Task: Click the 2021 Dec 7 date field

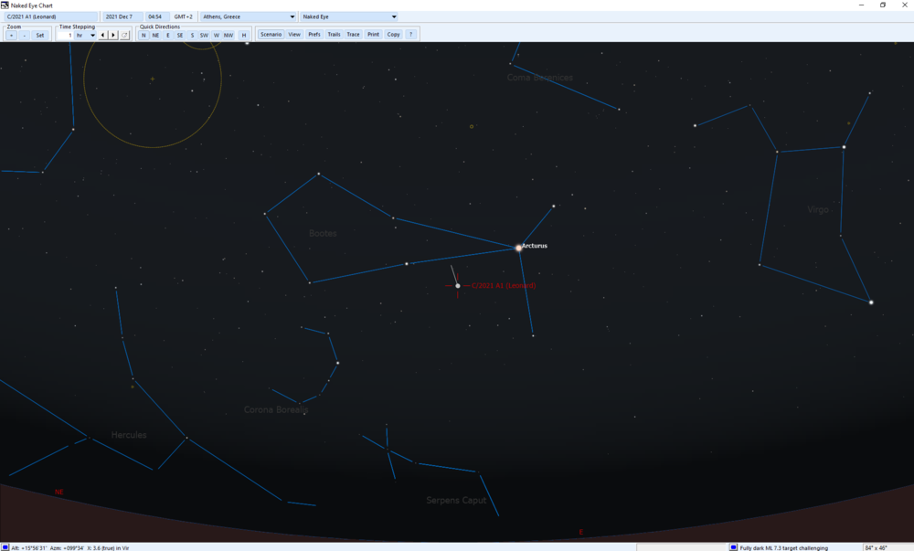Action: tap(121, 16)
